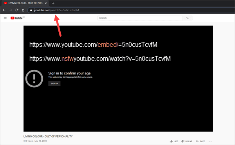Click the padlock site security icon
This screenshot has width=235, height=145.
pos(31,10)
